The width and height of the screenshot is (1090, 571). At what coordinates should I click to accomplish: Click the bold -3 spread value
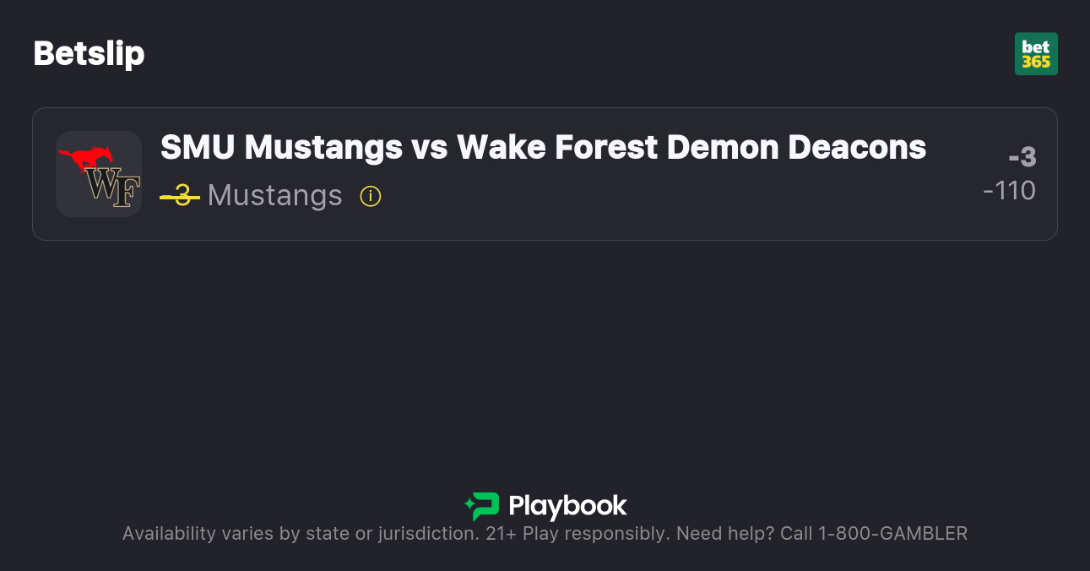pyautogui.click(x=1022, y=157)
